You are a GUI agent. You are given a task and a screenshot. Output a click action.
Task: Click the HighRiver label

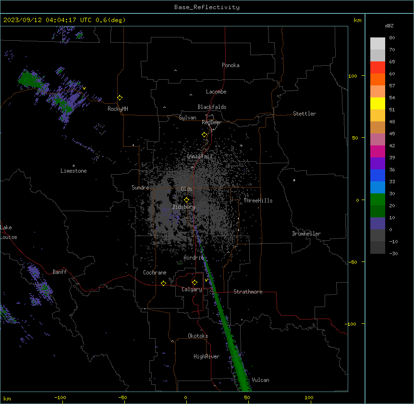(206, 356)
